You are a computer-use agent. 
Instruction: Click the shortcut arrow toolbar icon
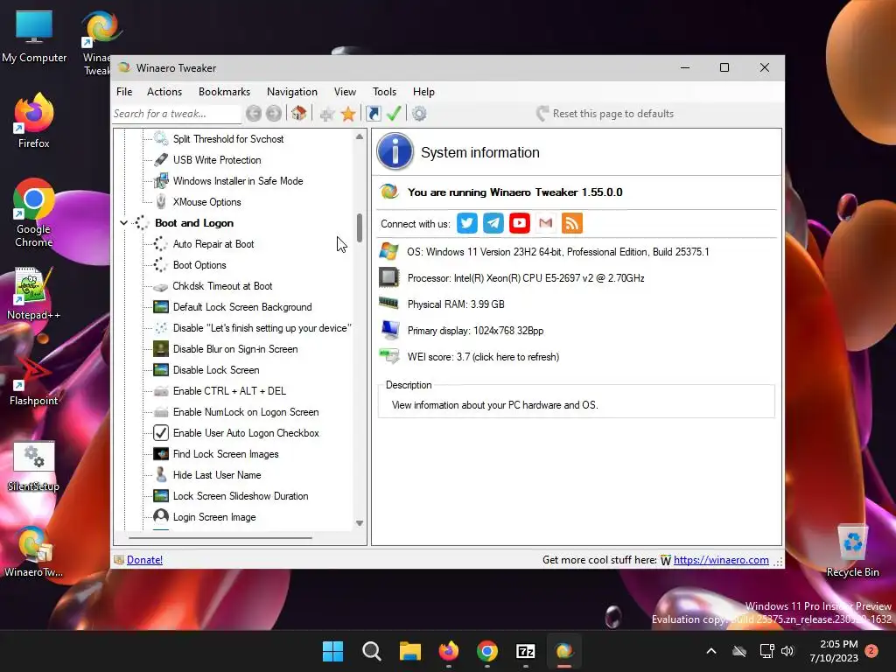(374, 114)
